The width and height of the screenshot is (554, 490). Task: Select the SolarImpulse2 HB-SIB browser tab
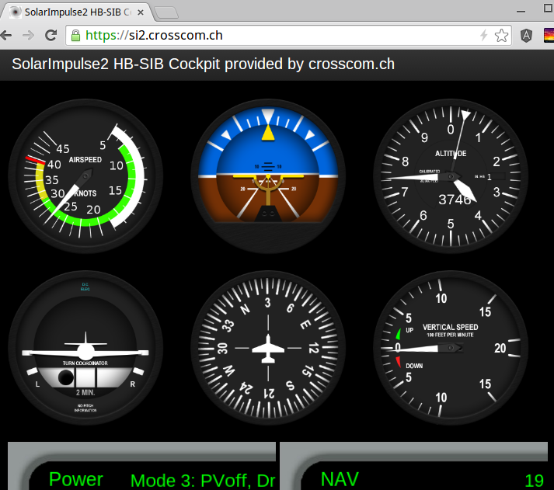[74, 12]
